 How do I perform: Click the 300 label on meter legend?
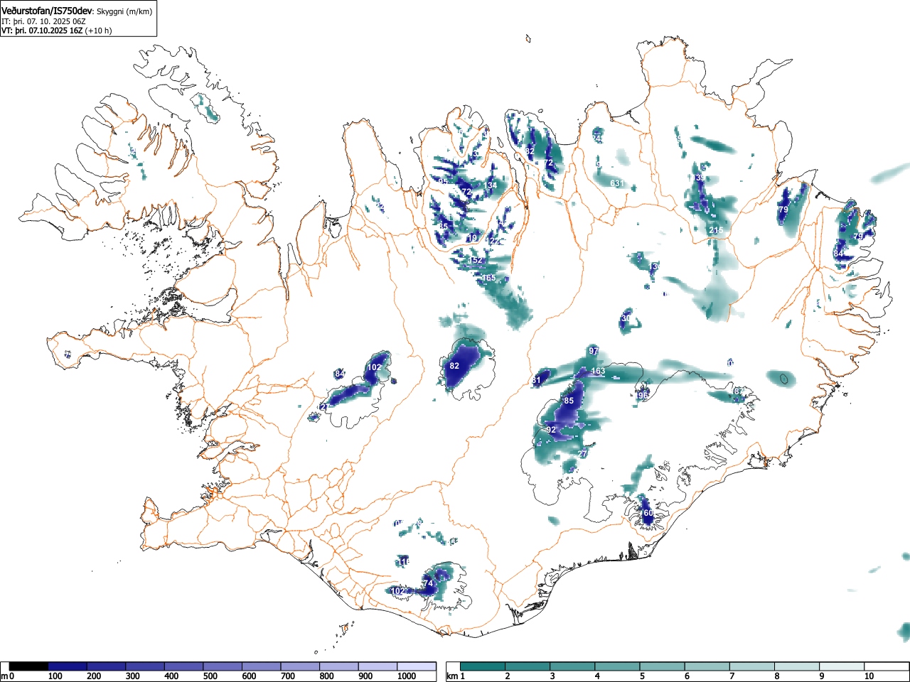[x=132, y=676]
